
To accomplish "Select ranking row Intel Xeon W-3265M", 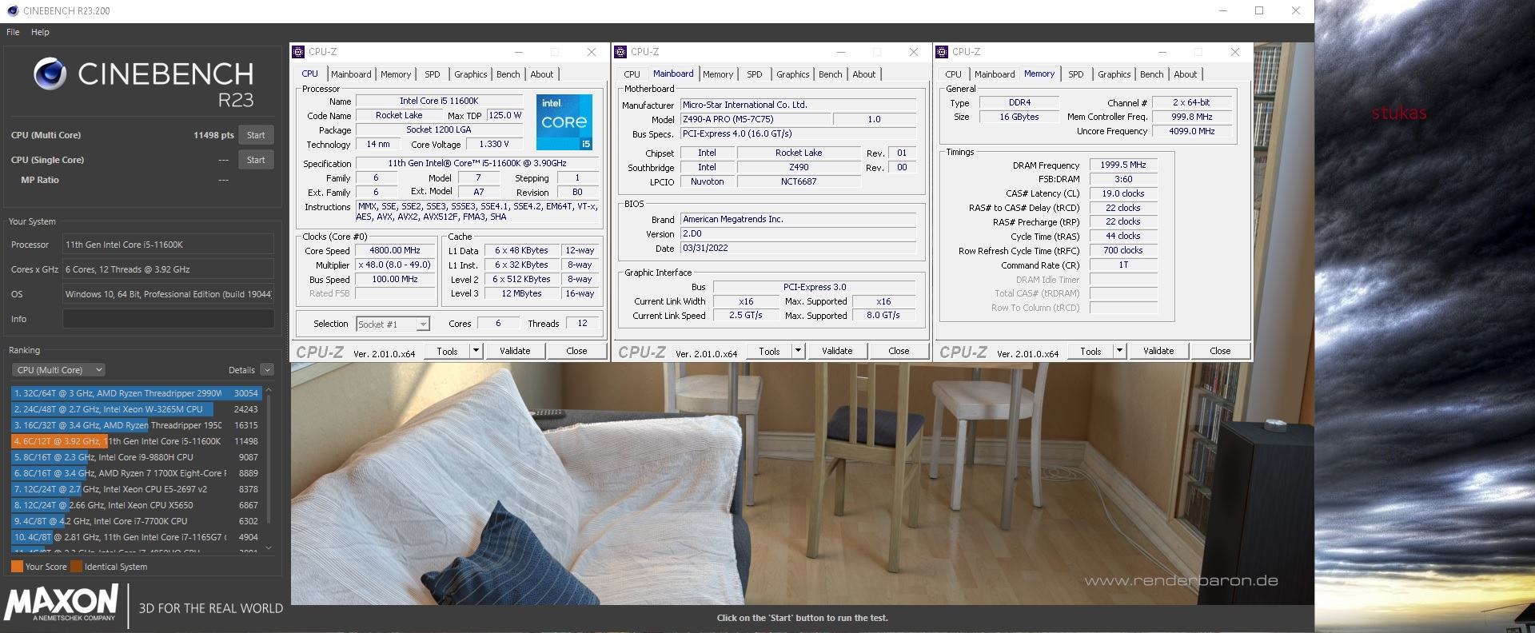I will point(136,409).
